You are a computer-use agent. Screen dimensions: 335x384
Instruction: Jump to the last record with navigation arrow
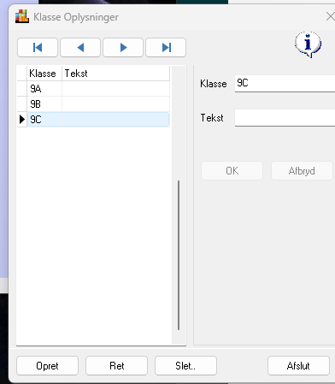point(166,48)
